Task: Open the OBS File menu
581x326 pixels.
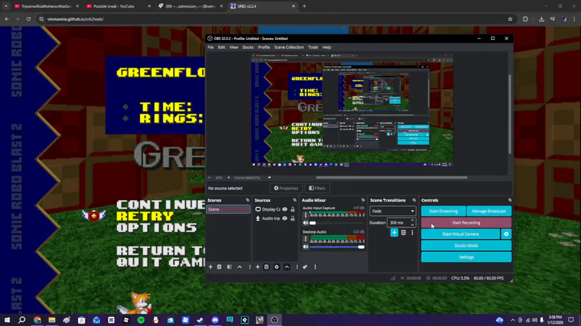Action: (x=210, y=47)
